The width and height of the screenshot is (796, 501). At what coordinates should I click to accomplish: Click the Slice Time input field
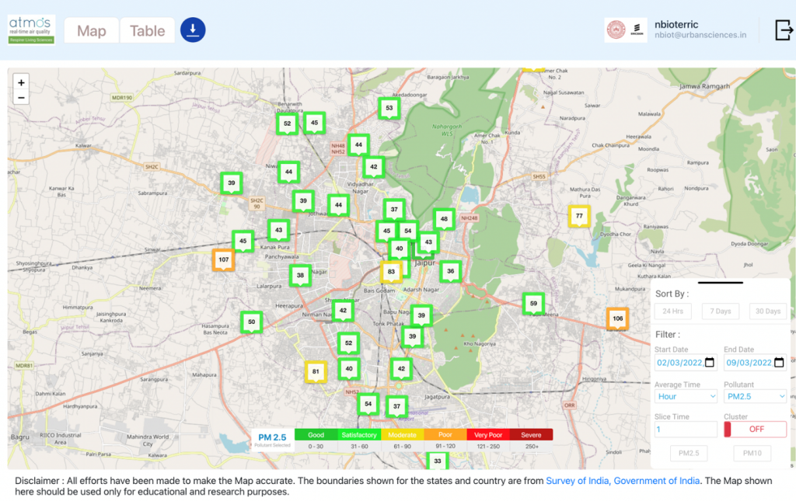[x=686, y=429]
